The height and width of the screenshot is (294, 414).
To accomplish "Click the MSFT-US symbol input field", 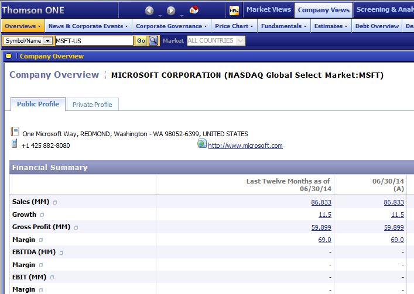I will [94, 41].
